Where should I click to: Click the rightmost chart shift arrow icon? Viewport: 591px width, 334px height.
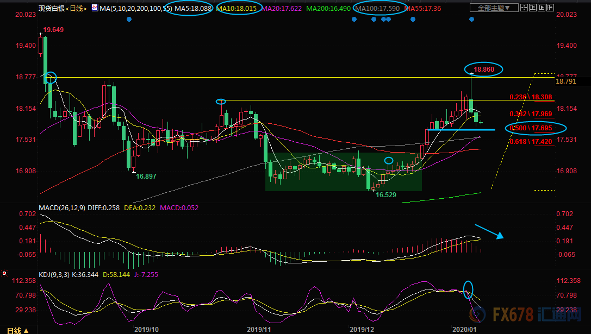click(x=550, y=8)
